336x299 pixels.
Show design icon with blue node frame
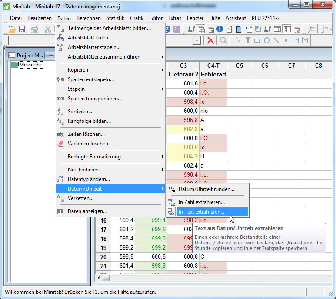click(x=258, y=29)
